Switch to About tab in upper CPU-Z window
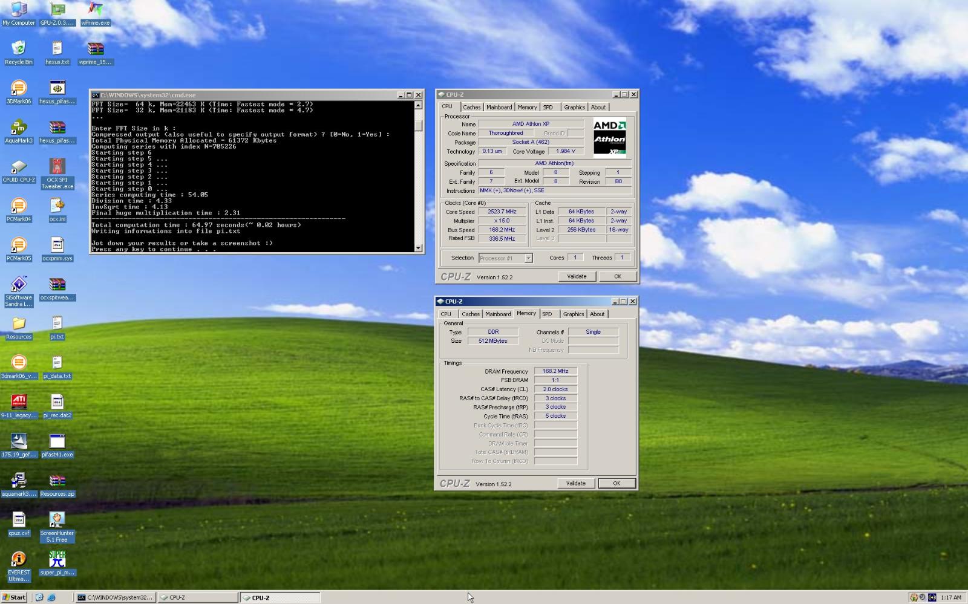The width and height of the screenshot is (968, 604). pos(598,107)
